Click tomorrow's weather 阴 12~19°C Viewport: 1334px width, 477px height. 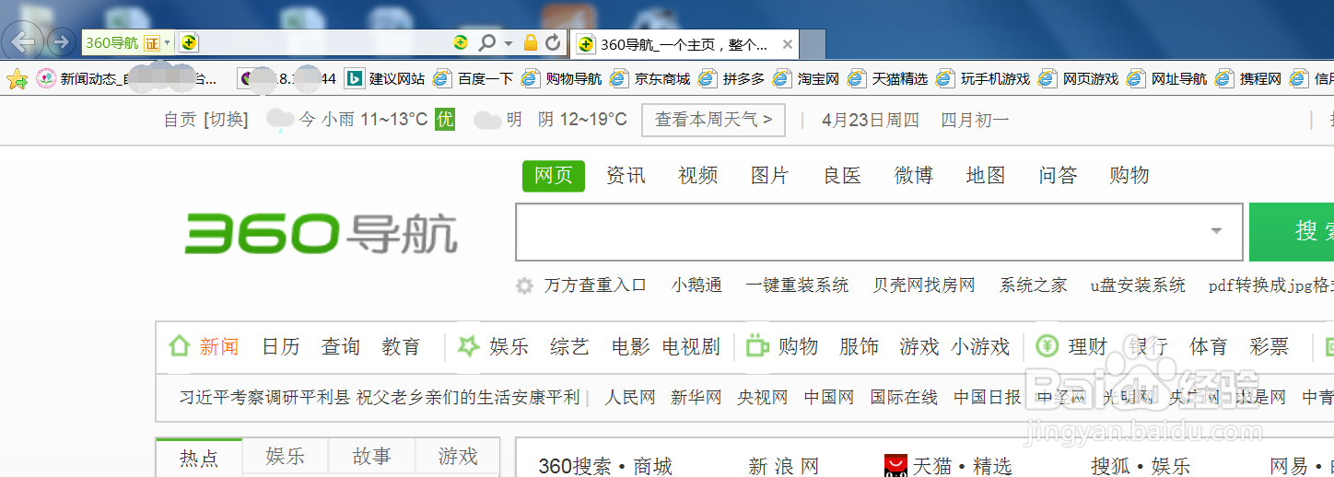582,120
